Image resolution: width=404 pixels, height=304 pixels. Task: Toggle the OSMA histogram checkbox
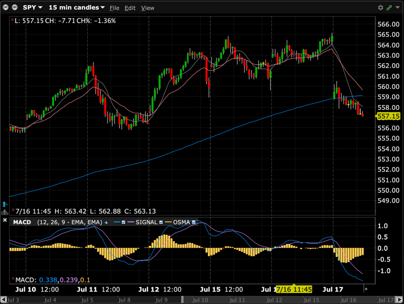click(194, 222)
